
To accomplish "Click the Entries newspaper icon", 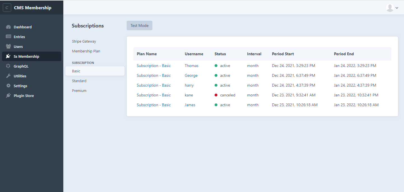I will pyautogui.click(x=8, y=37).
